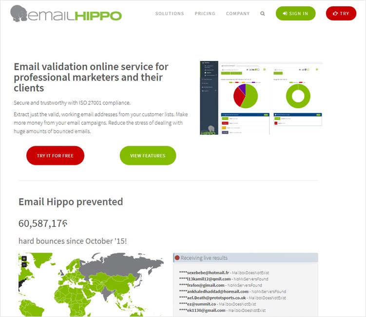Click hard bounces since October '15 text

pyautogui.click(x=73, y=241)
